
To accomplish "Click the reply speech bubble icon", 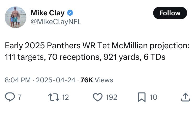I will 10,97.
